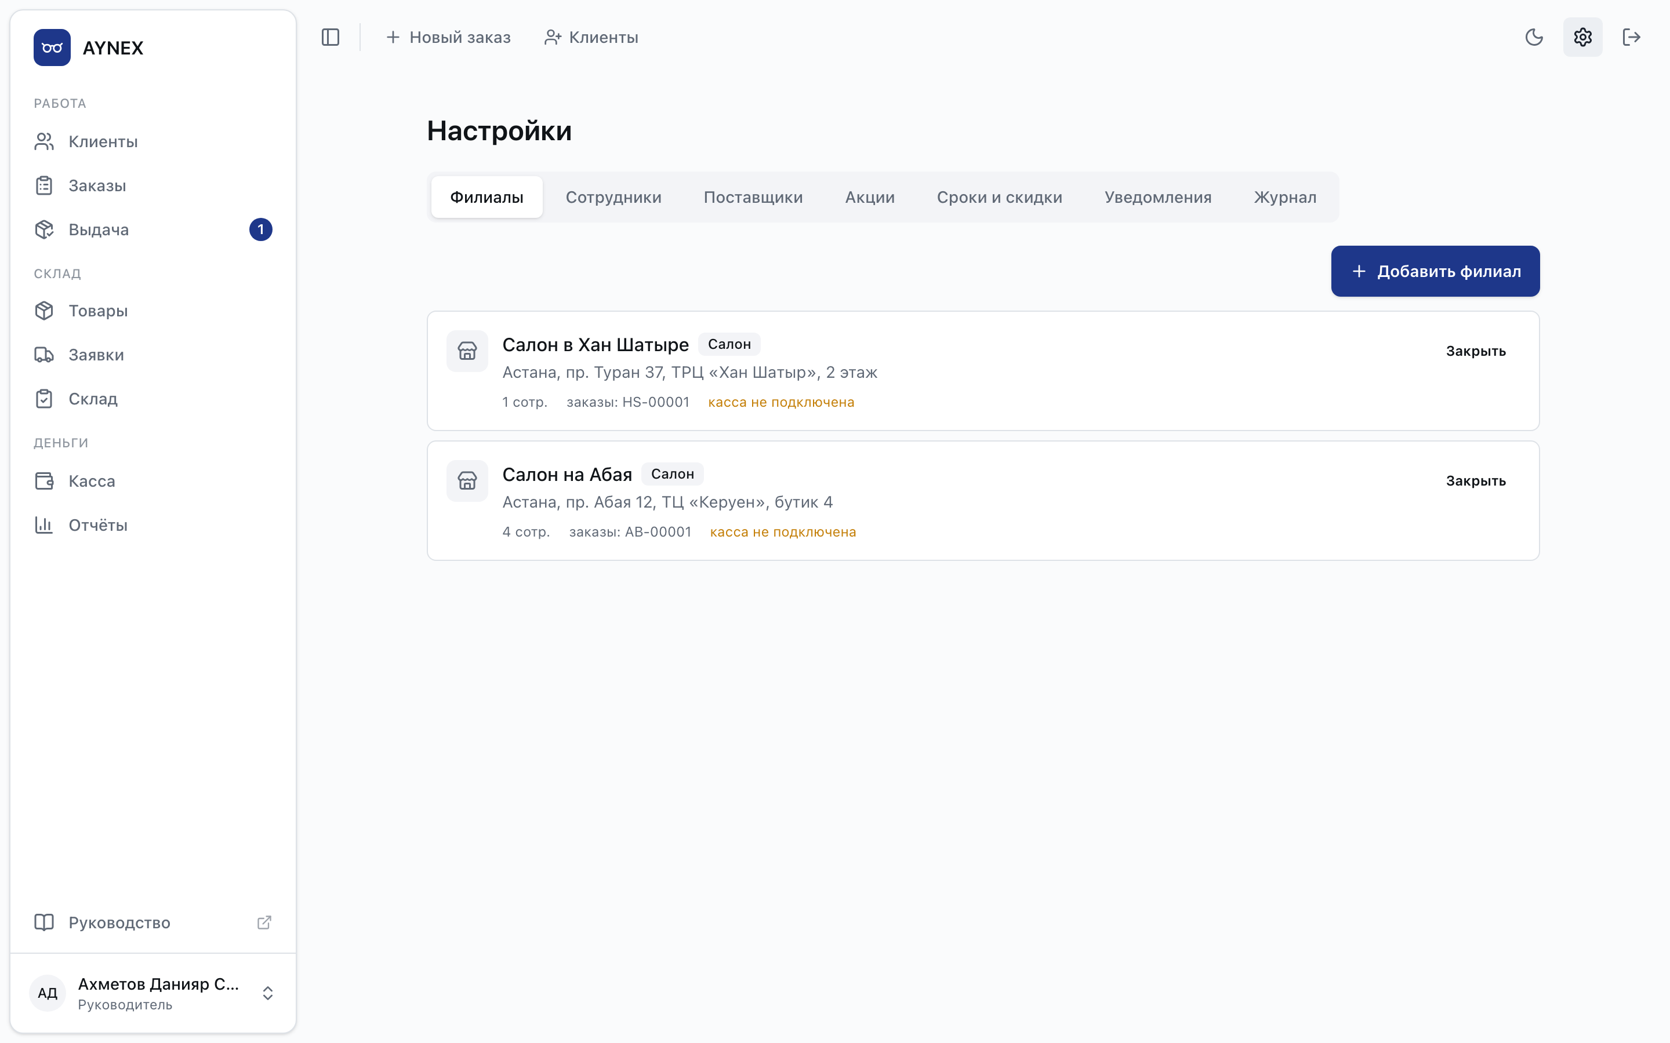Click the 4 сотр. staff count

pos(526,532)
